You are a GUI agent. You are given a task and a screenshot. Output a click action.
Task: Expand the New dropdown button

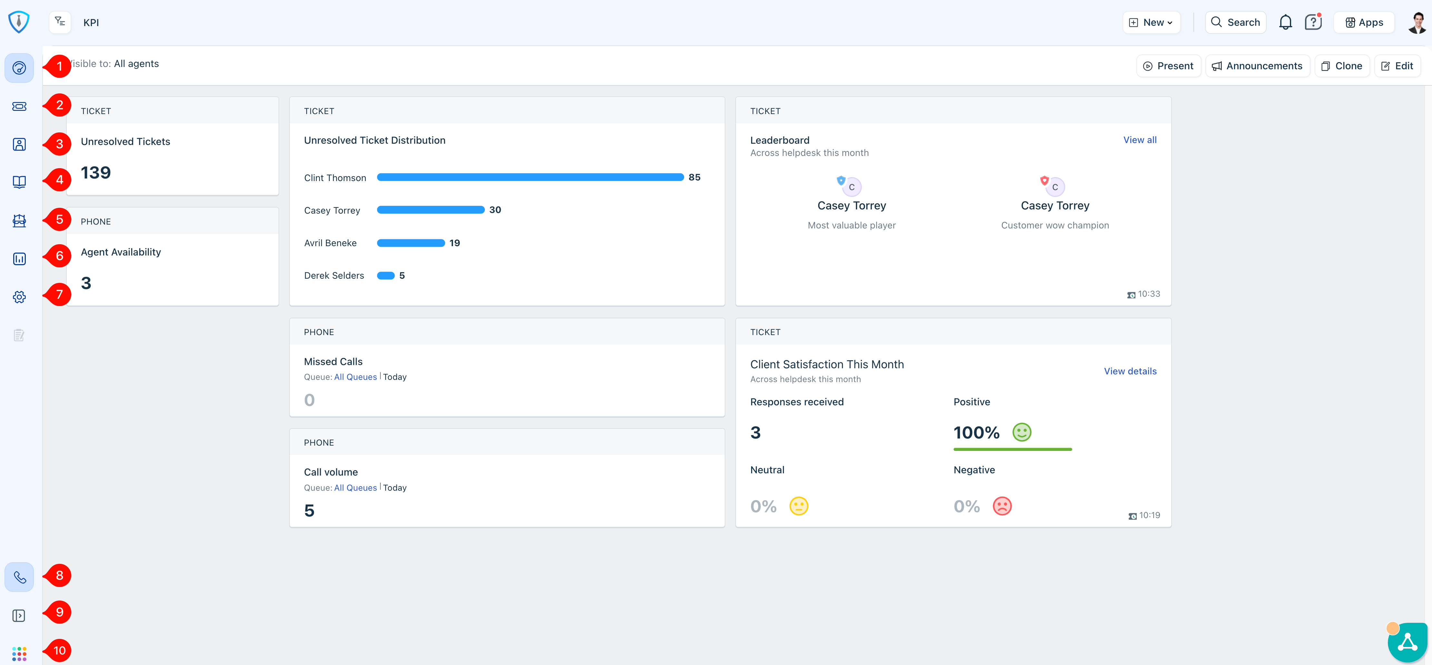1151,22
